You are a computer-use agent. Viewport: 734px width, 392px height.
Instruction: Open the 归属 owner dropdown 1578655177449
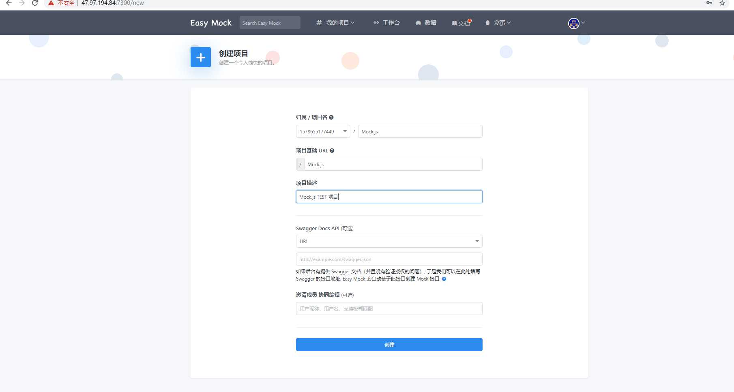click(x=323, y=131)
